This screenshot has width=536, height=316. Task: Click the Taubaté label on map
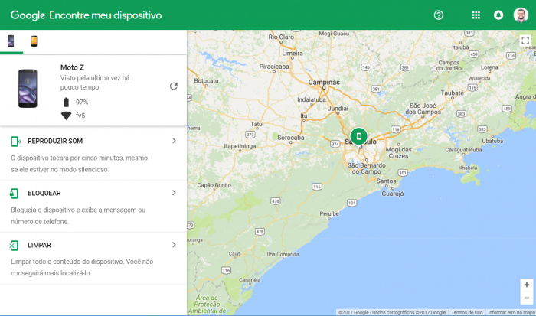(452, 93)
